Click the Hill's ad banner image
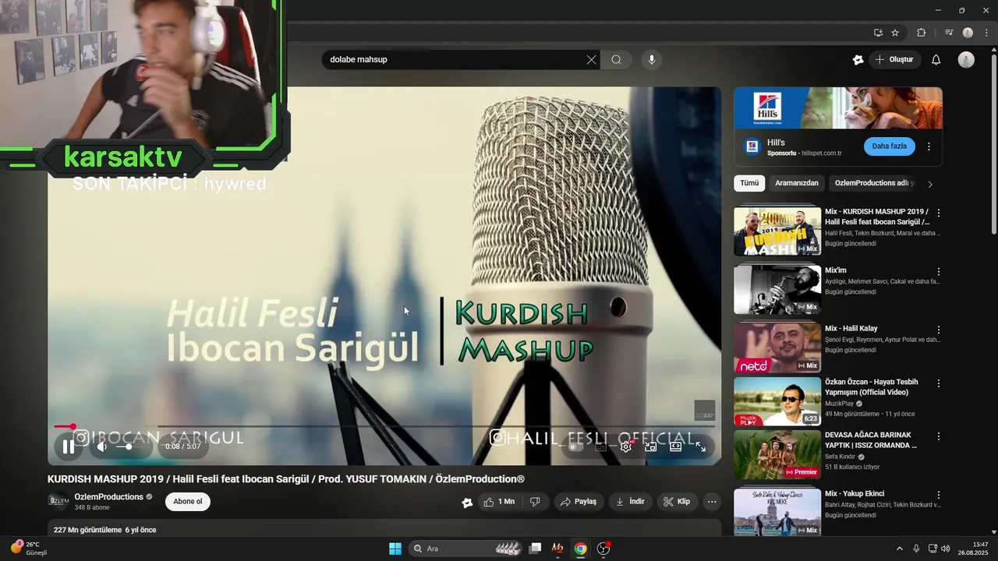Image resolution: width=998 pixels, height=561 pixels. (838, 108)
